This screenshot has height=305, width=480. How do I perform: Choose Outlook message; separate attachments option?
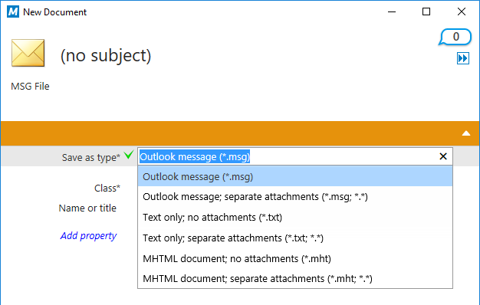coord(295,197)
